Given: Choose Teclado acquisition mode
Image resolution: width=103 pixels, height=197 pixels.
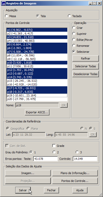Looking at the screenshot, I should click(69, 16).
